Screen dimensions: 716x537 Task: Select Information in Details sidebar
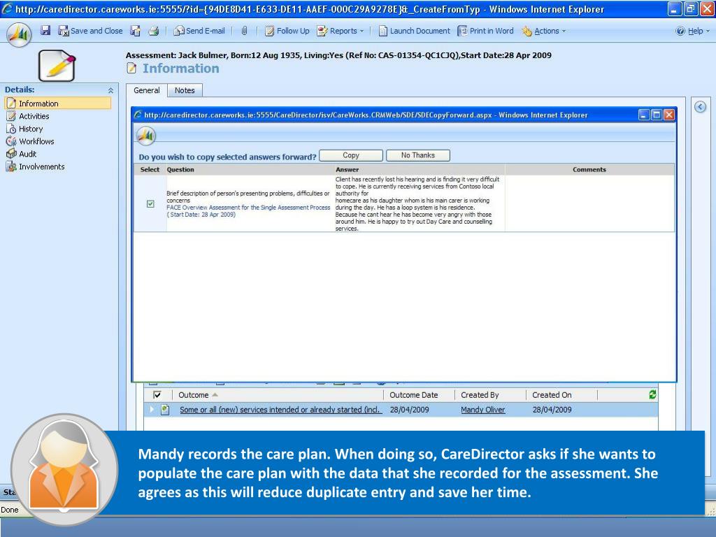[x=57, y=103]
